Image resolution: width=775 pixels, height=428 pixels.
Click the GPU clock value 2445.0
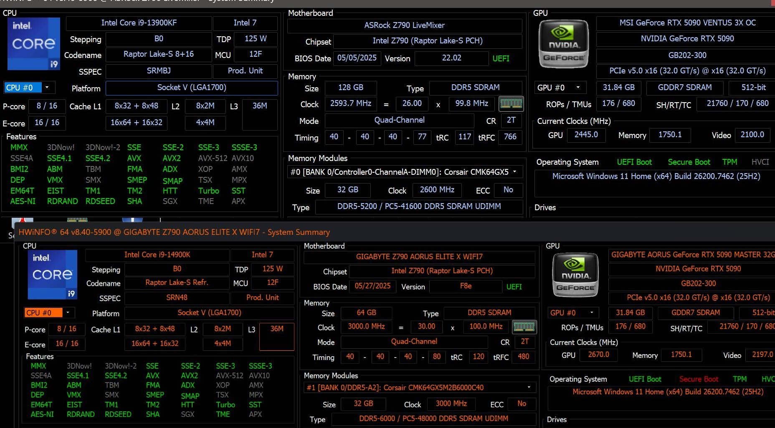tap(586, 135)
